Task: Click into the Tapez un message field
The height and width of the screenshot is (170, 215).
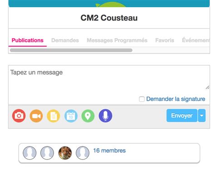Action: click(109, 79)
